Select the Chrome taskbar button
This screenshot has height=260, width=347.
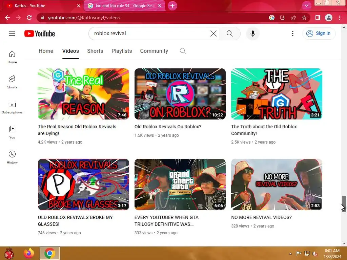coord(50,253)
